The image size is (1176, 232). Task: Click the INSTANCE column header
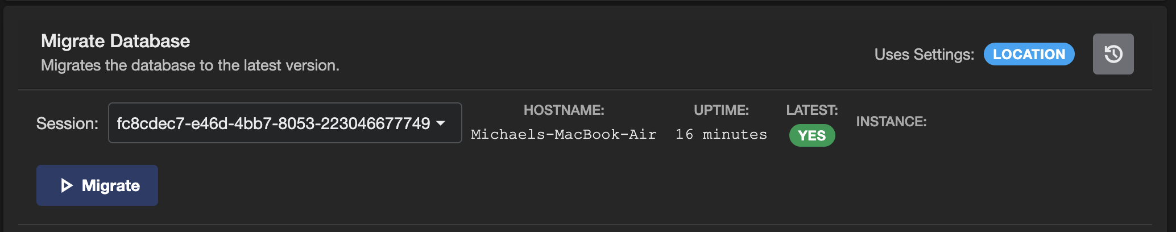[x=891, y=122]
